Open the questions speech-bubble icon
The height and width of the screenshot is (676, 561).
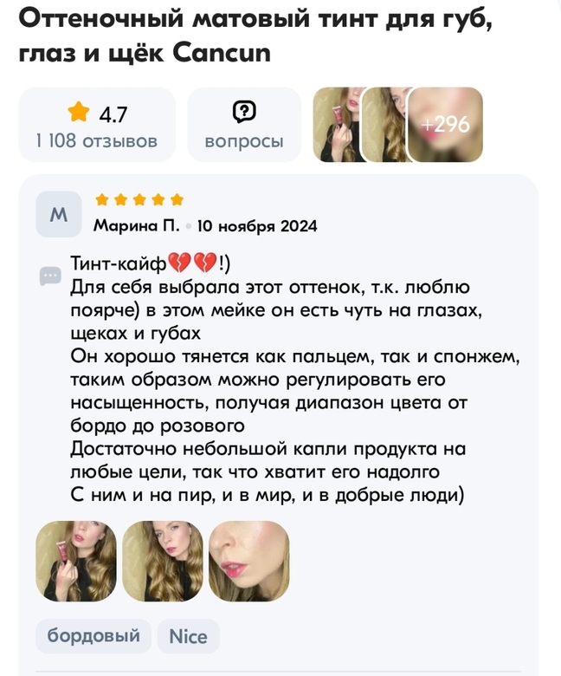tap(244, 112)
